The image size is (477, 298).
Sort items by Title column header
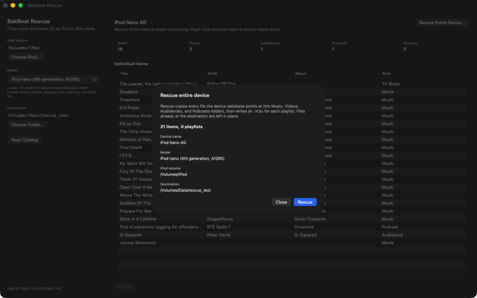click(x=124, y=74)
